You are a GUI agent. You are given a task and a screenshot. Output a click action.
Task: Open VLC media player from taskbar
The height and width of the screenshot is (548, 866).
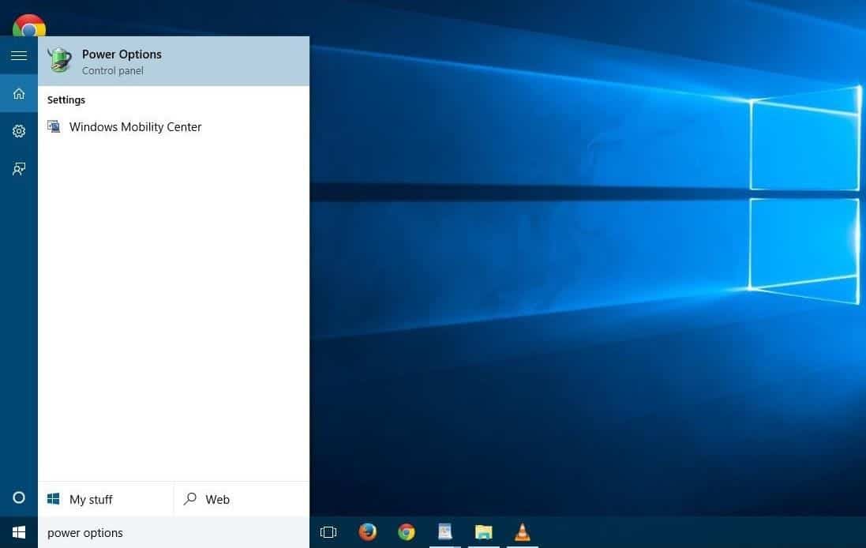point(522,532)
